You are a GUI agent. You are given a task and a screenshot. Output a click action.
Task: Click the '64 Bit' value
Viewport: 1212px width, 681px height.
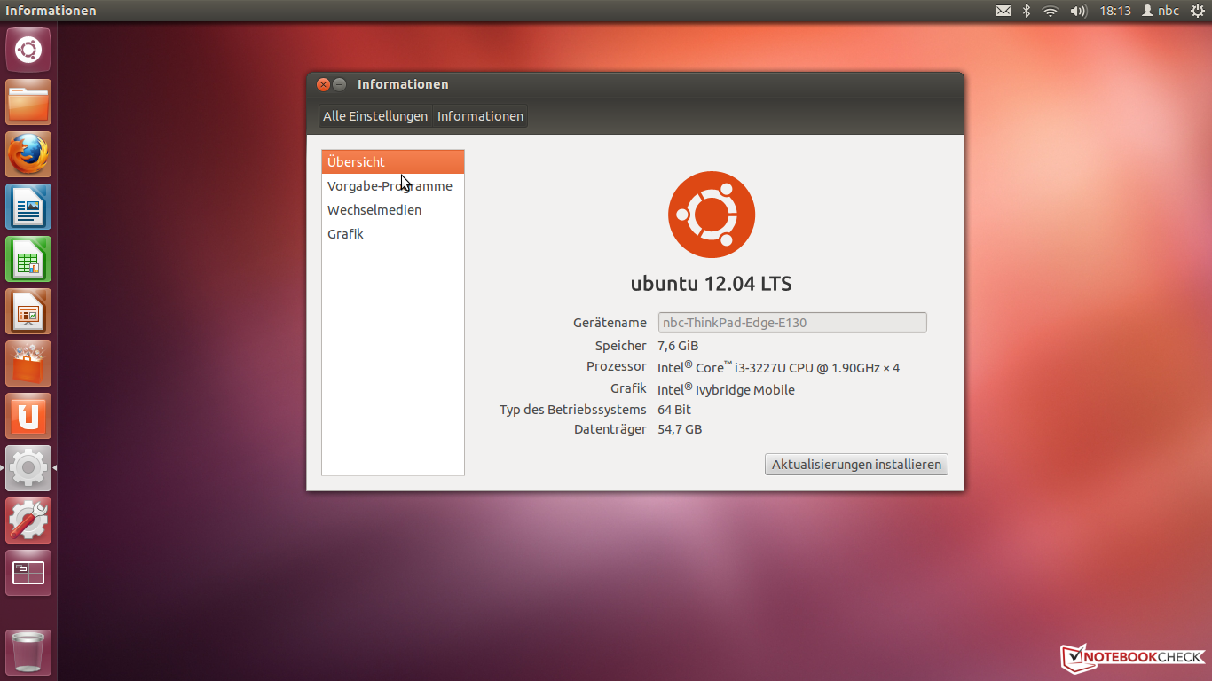(x=674, y=410)
